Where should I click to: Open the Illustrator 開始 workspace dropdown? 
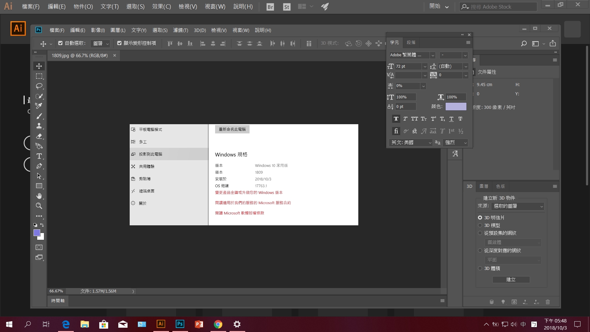(439, 6)
